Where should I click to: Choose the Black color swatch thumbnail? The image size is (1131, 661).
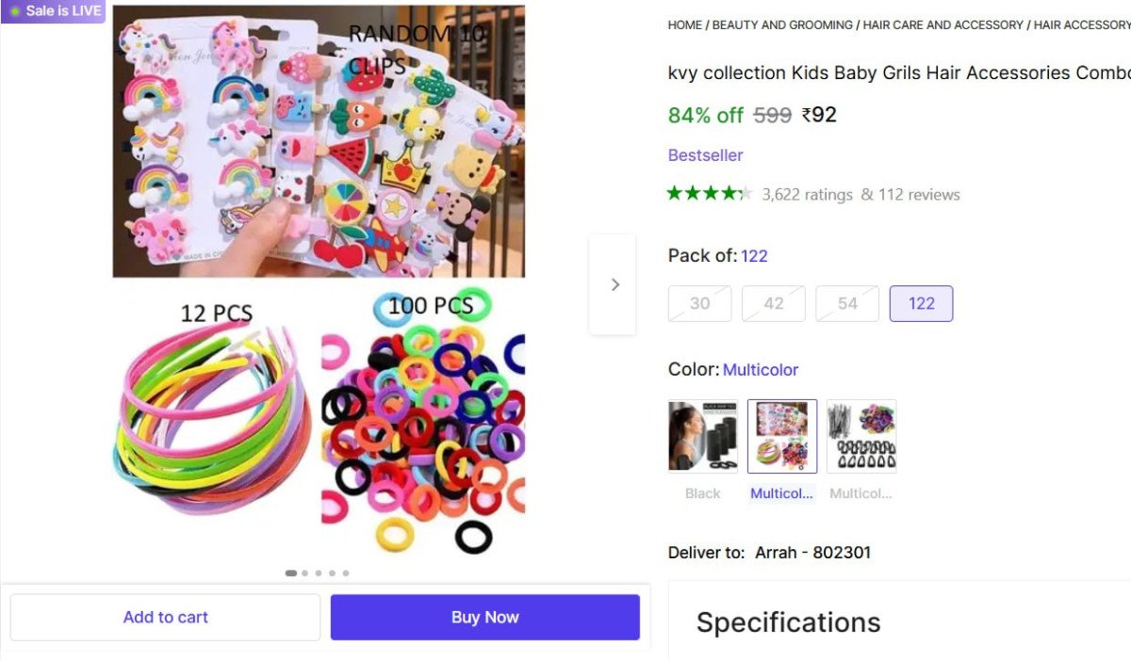click(702, 436)
